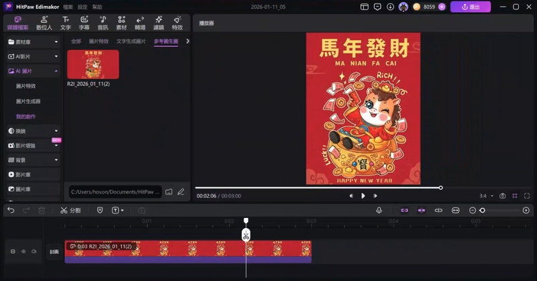
Task: Switch to the 全部 tab
Action: 76,41
